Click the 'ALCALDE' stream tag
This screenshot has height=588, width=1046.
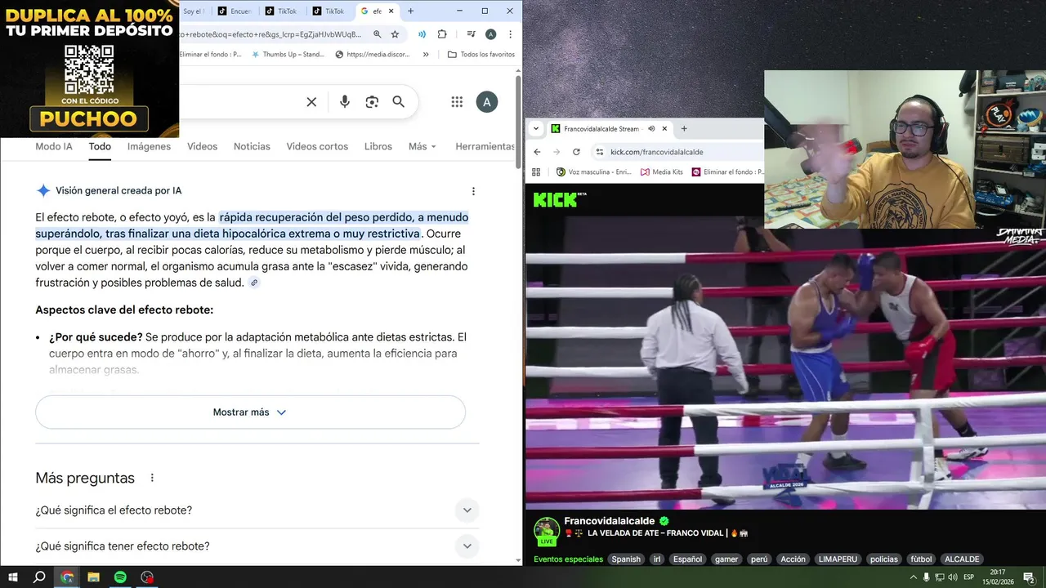tap(962, 559)
